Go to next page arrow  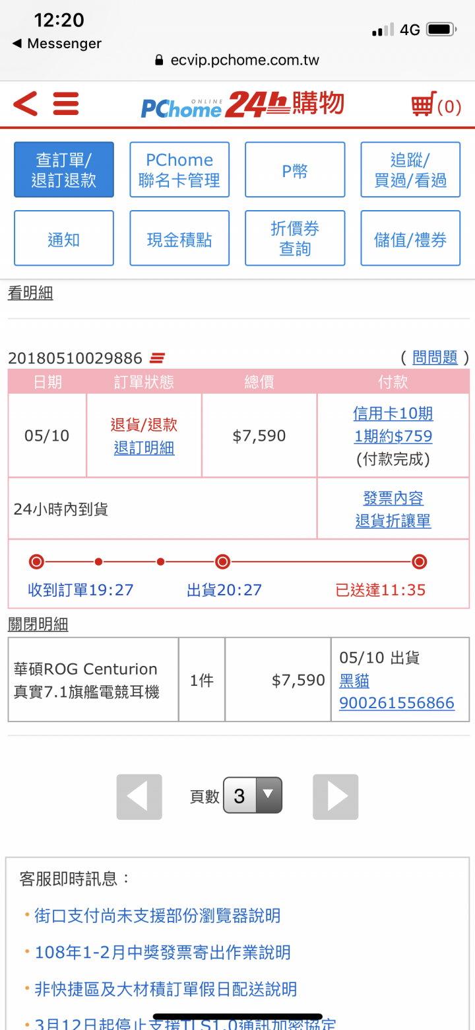click(335, 797)
